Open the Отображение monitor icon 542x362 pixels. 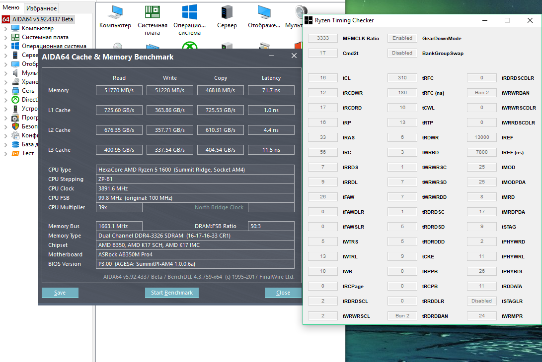pos(264,12)
